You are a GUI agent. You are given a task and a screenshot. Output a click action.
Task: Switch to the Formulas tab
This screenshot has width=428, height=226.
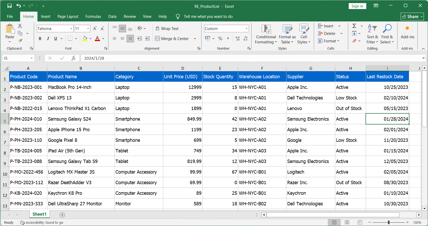click(x=93, y=16)
